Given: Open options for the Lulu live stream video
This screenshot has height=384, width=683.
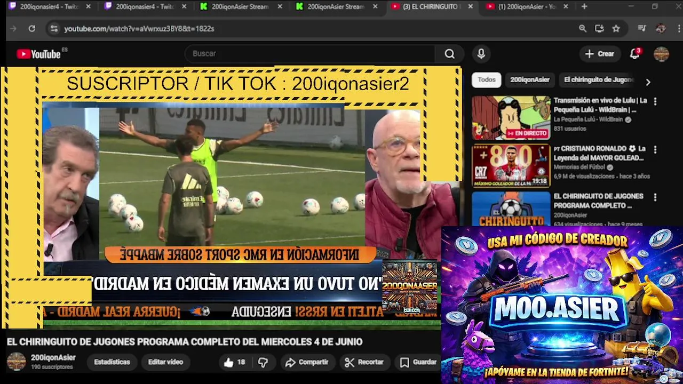Looking at the screenshot, I should click(655, 101).
